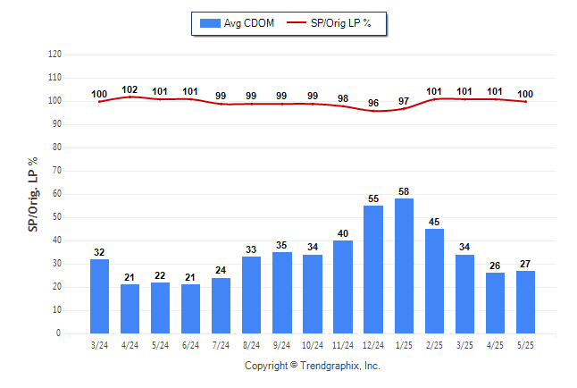The image size is (577, 388).
Task: Select the 5/24 bar labeled 22
Action: tap(160, 308)
